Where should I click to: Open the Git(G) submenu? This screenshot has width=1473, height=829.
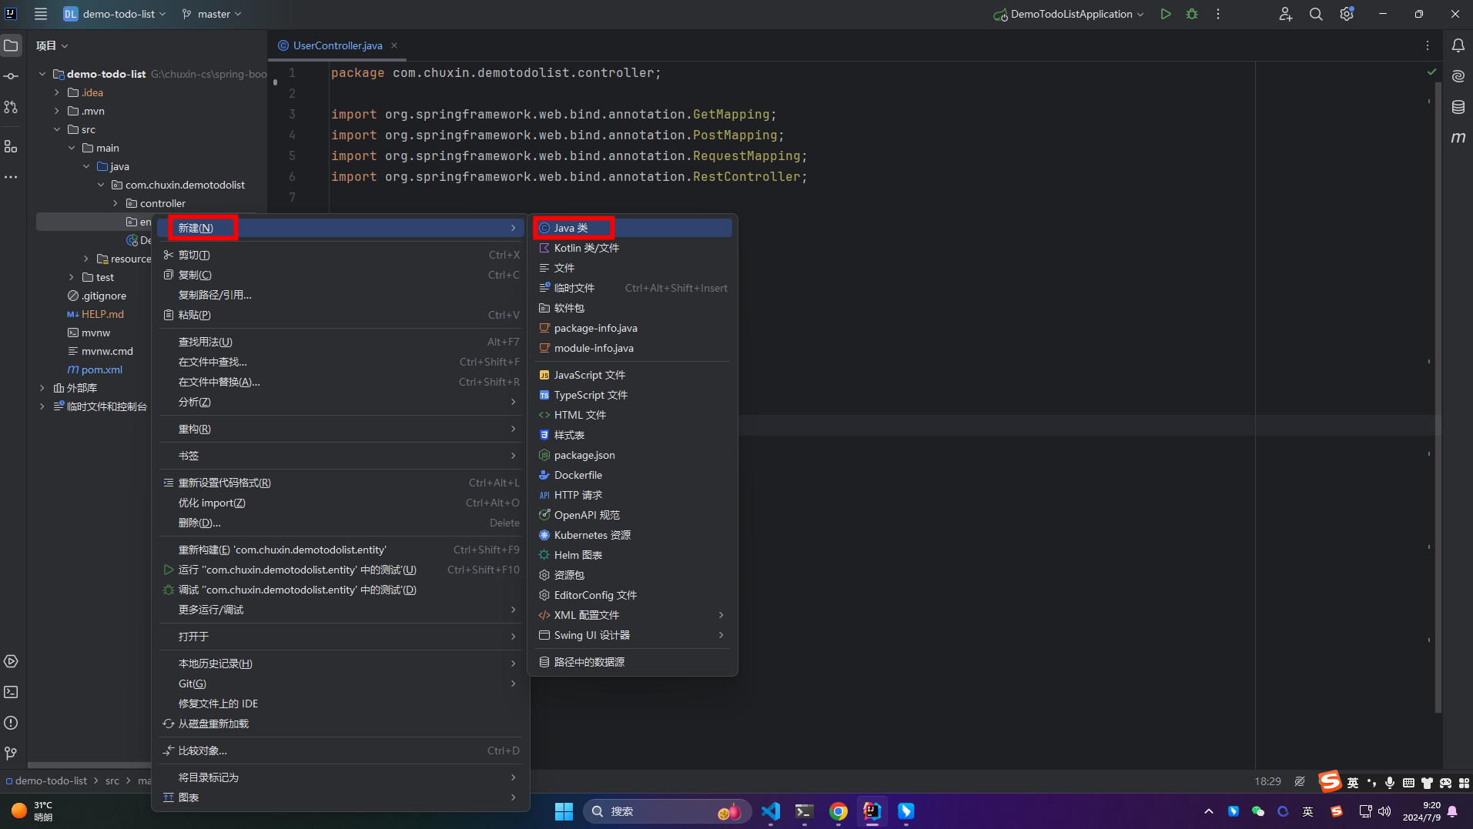(x=341, y=684)
